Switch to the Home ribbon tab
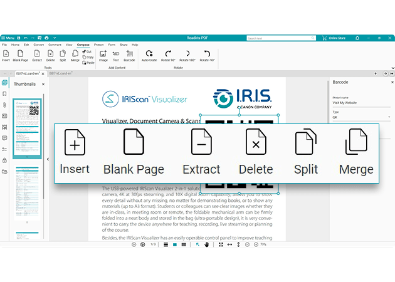Screen dimensions: 395x282 click(16, 45)
